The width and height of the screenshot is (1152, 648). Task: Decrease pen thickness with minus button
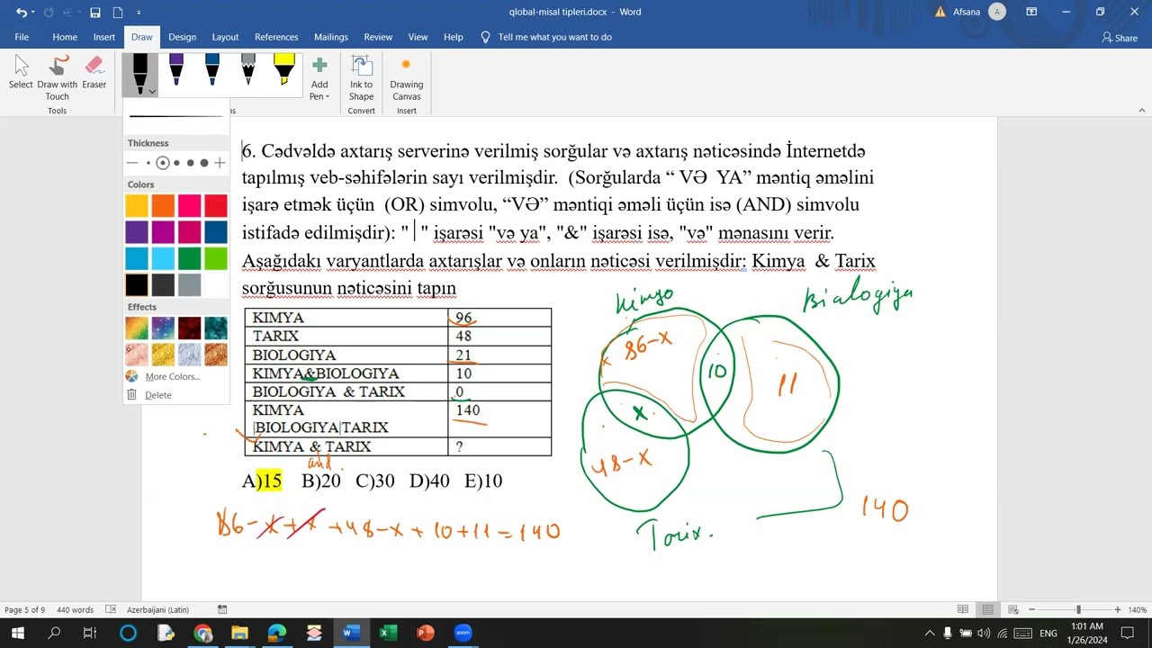[132, 163]
